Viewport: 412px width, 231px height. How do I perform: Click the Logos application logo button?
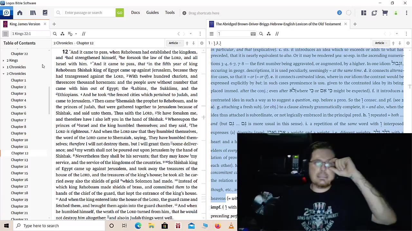click(x=6, y=13)
